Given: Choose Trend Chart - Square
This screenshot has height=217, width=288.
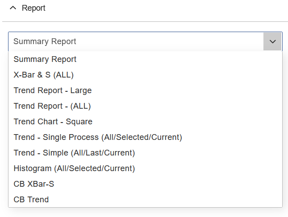Looking at the screenshot, I should pos(53,122).
